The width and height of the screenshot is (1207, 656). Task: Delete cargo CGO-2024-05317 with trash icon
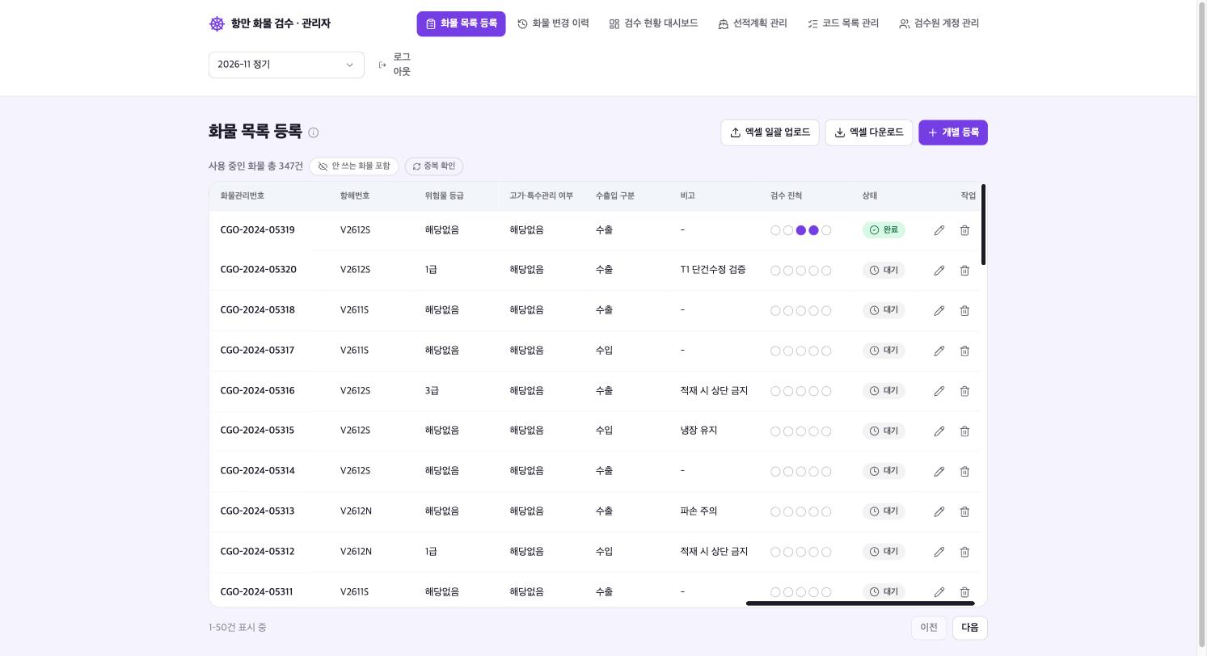964,351
